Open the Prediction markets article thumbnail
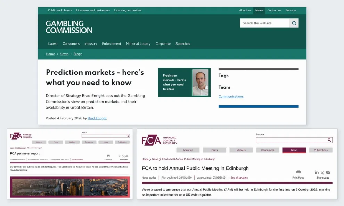 click(184, 82)
